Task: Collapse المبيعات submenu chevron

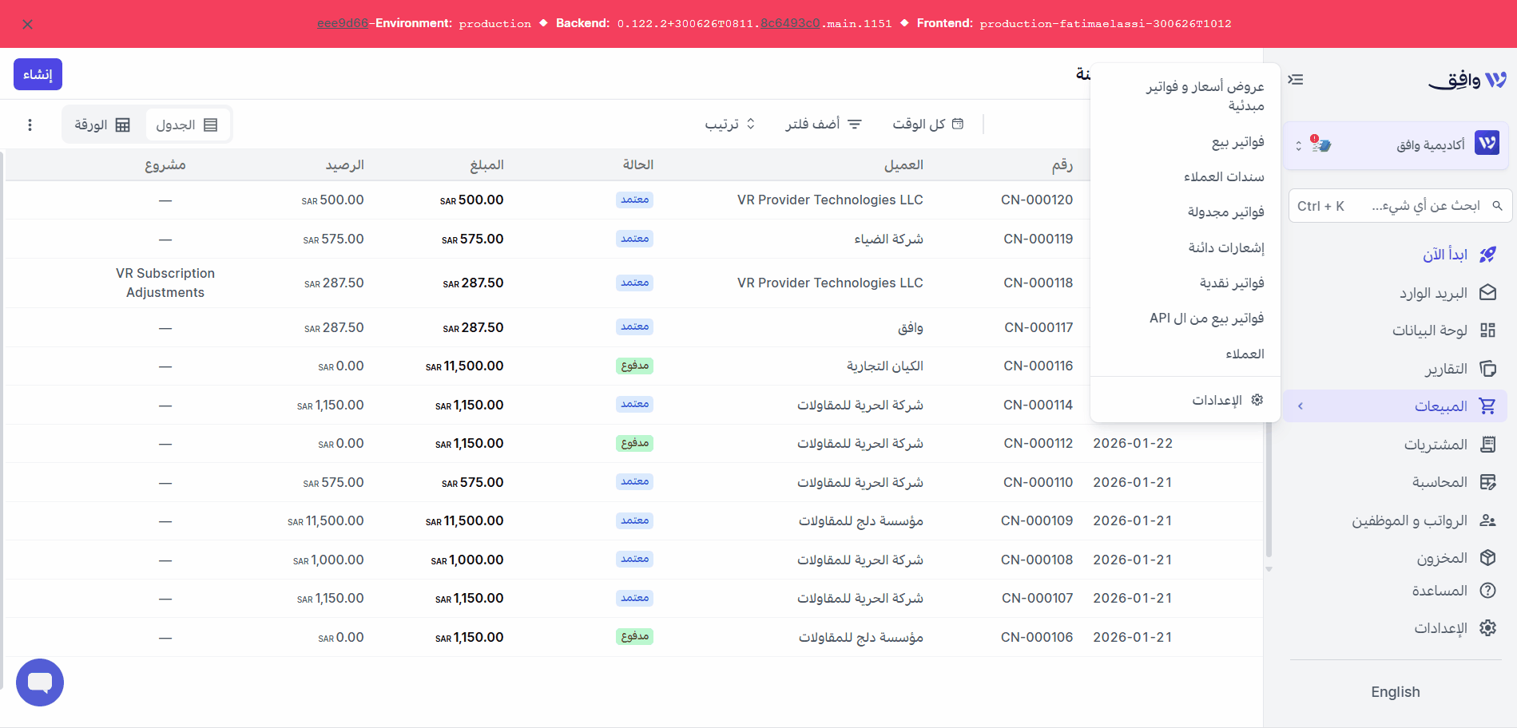Action: 1301,406
